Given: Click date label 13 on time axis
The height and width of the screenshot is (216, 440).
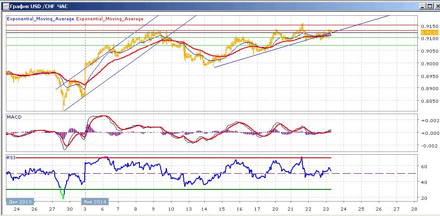Looking at the screenshot, I should coord(189,209).
